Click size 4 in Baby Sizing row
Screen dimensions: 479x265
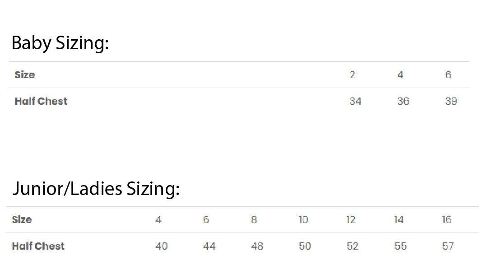point(400,75)
